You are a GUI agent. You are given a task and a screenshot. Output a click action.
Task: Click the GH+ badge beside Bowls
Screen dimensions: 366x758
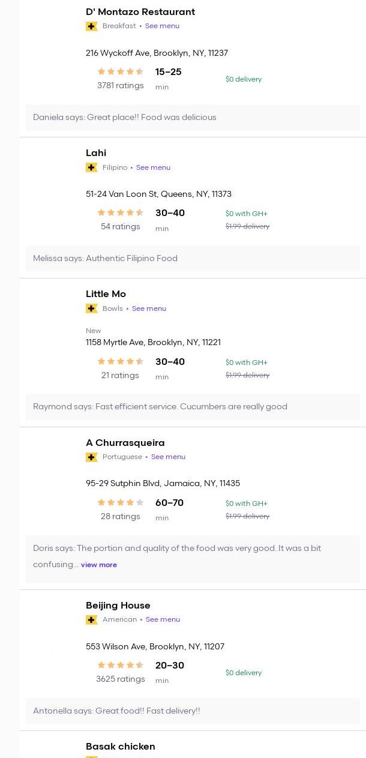point(91,308)
